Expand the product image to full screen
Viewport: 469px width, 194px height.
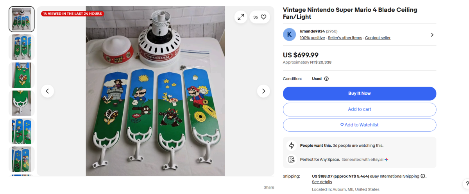(241, 17)
